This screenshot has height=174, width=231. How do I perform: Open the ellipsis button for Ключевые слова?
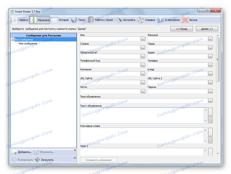click(210, 135)
